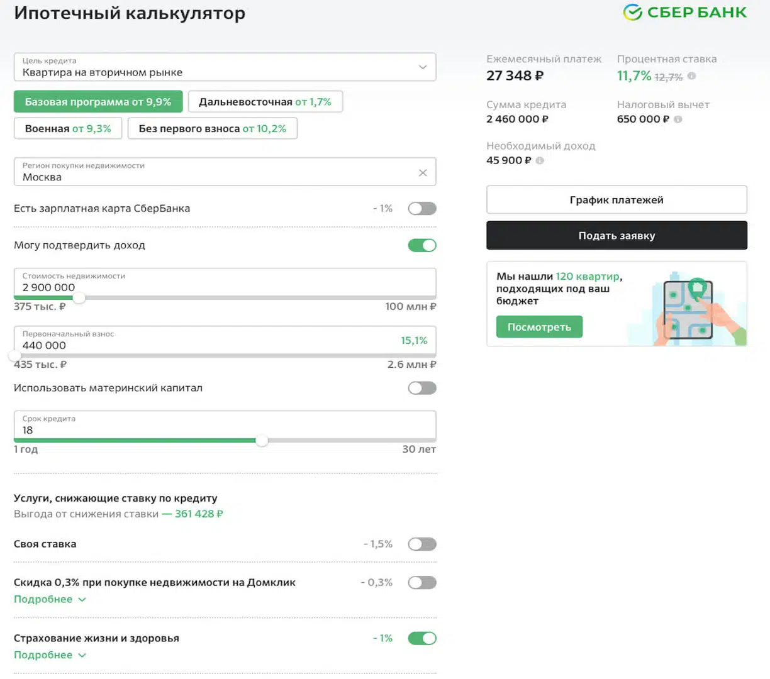Click the 361 428 ₽ savings value
This screenshot has width=770, height=679.
[x=199, y=514]
